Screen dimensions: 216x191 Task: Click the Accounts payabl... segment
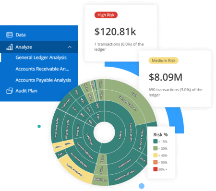click(80, 161)
